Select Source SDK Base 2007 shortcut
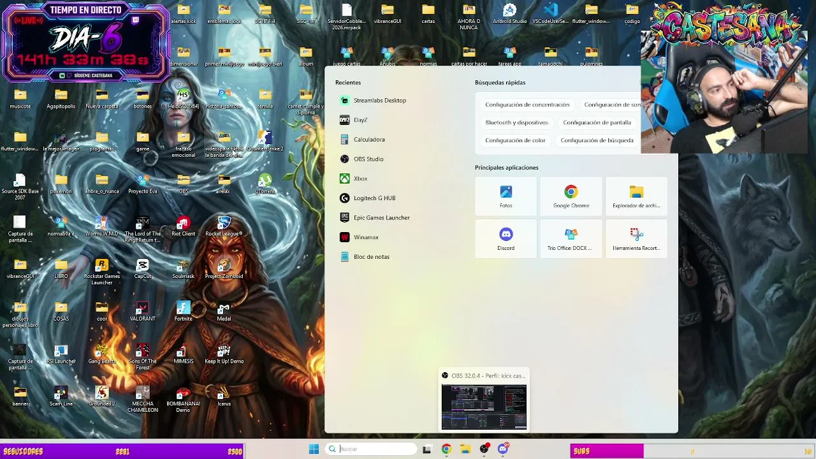Image resolution: width=816 pixels, height=459 pixels. point(20,187)
